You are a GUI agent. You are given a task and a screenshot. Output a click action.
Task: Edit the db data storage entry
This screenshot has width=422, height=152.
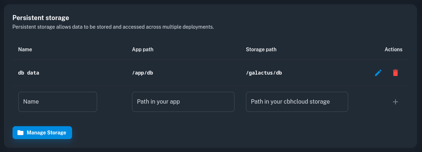pos(378,73)
